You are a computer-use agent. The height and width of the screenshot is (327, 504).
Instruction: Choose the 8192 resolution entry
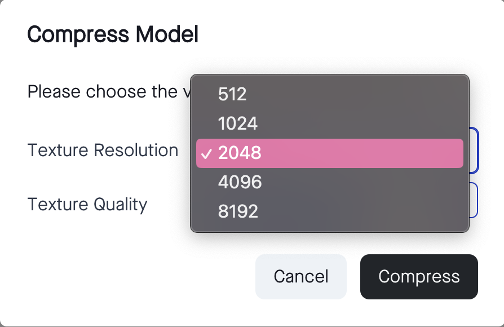coord(238,211)
